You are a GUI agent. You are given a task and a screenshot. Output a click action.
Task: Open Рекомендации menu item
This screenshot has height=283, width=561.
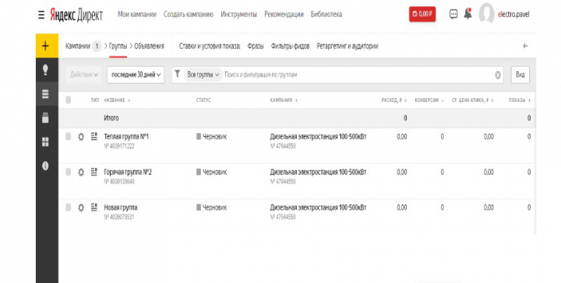284,14
